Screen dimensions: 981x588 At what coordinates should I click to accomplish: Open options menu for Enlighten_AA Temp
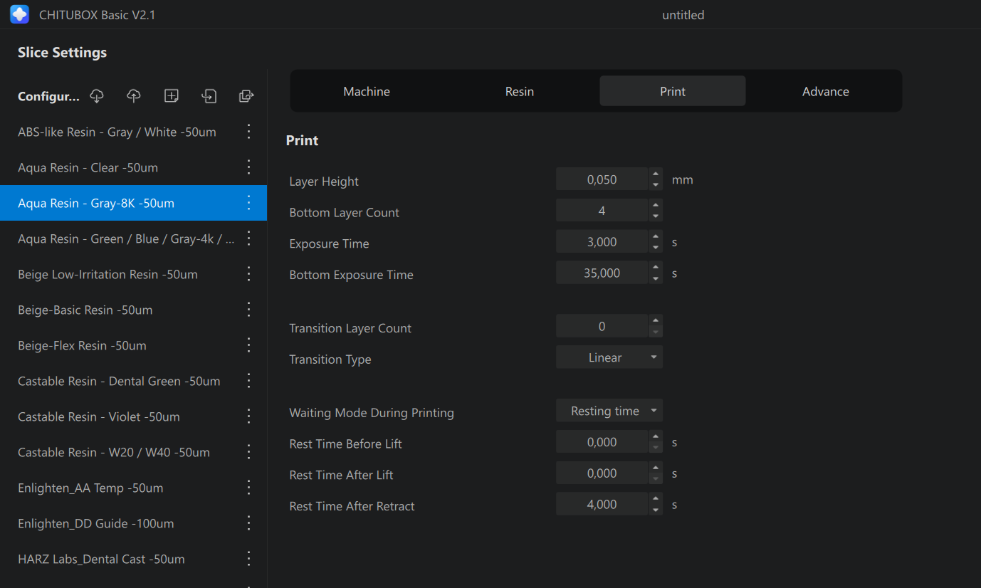(248, 488)
